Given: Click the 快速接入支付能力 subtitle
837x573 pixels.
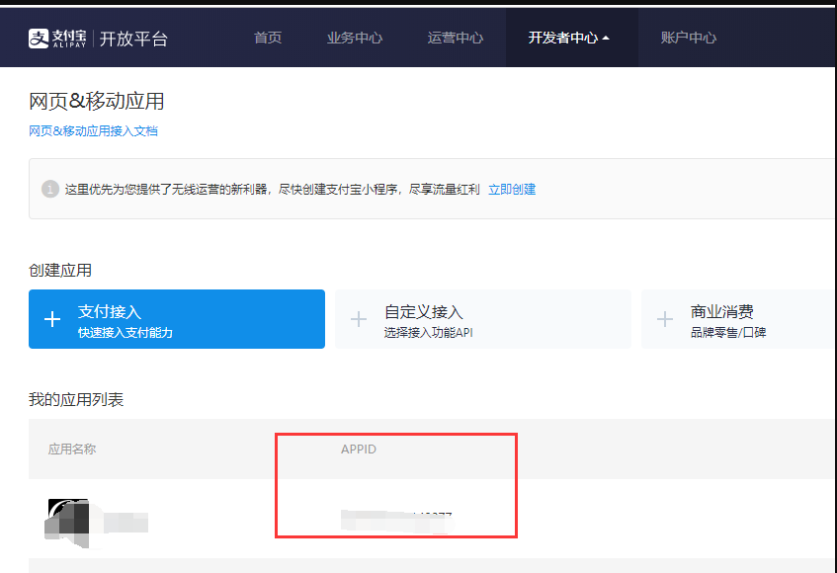Looking at the screenshot, I should coord(125,332).
